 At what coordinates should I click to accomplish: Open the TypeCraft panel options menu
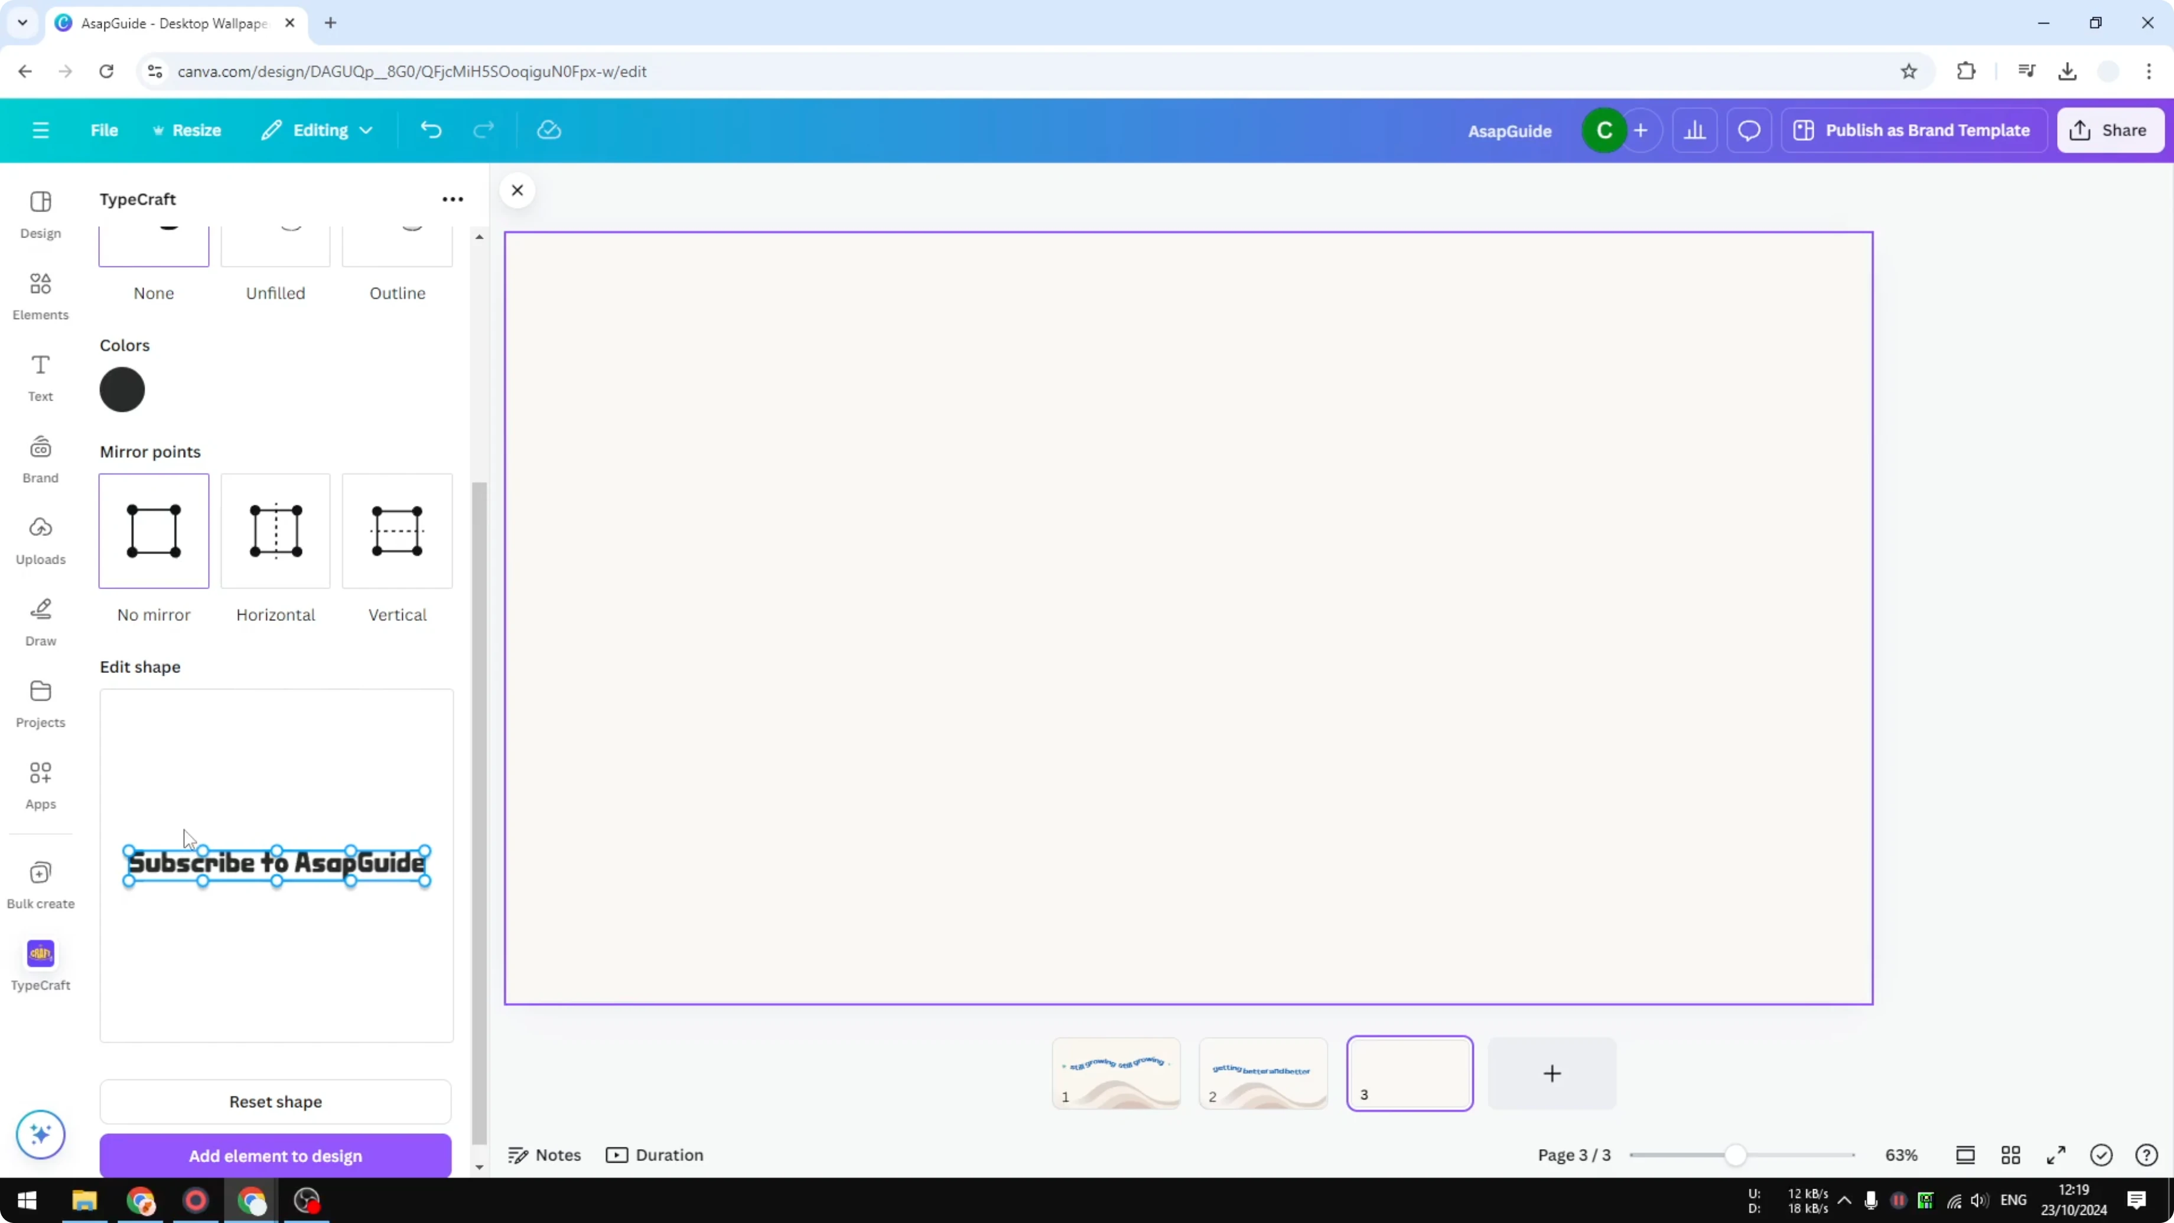[x=453, y=199]
